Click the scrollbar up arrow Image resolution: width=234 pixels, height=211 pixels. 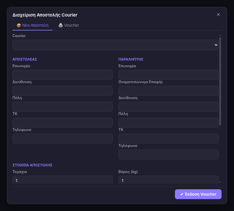coord(220,35)
